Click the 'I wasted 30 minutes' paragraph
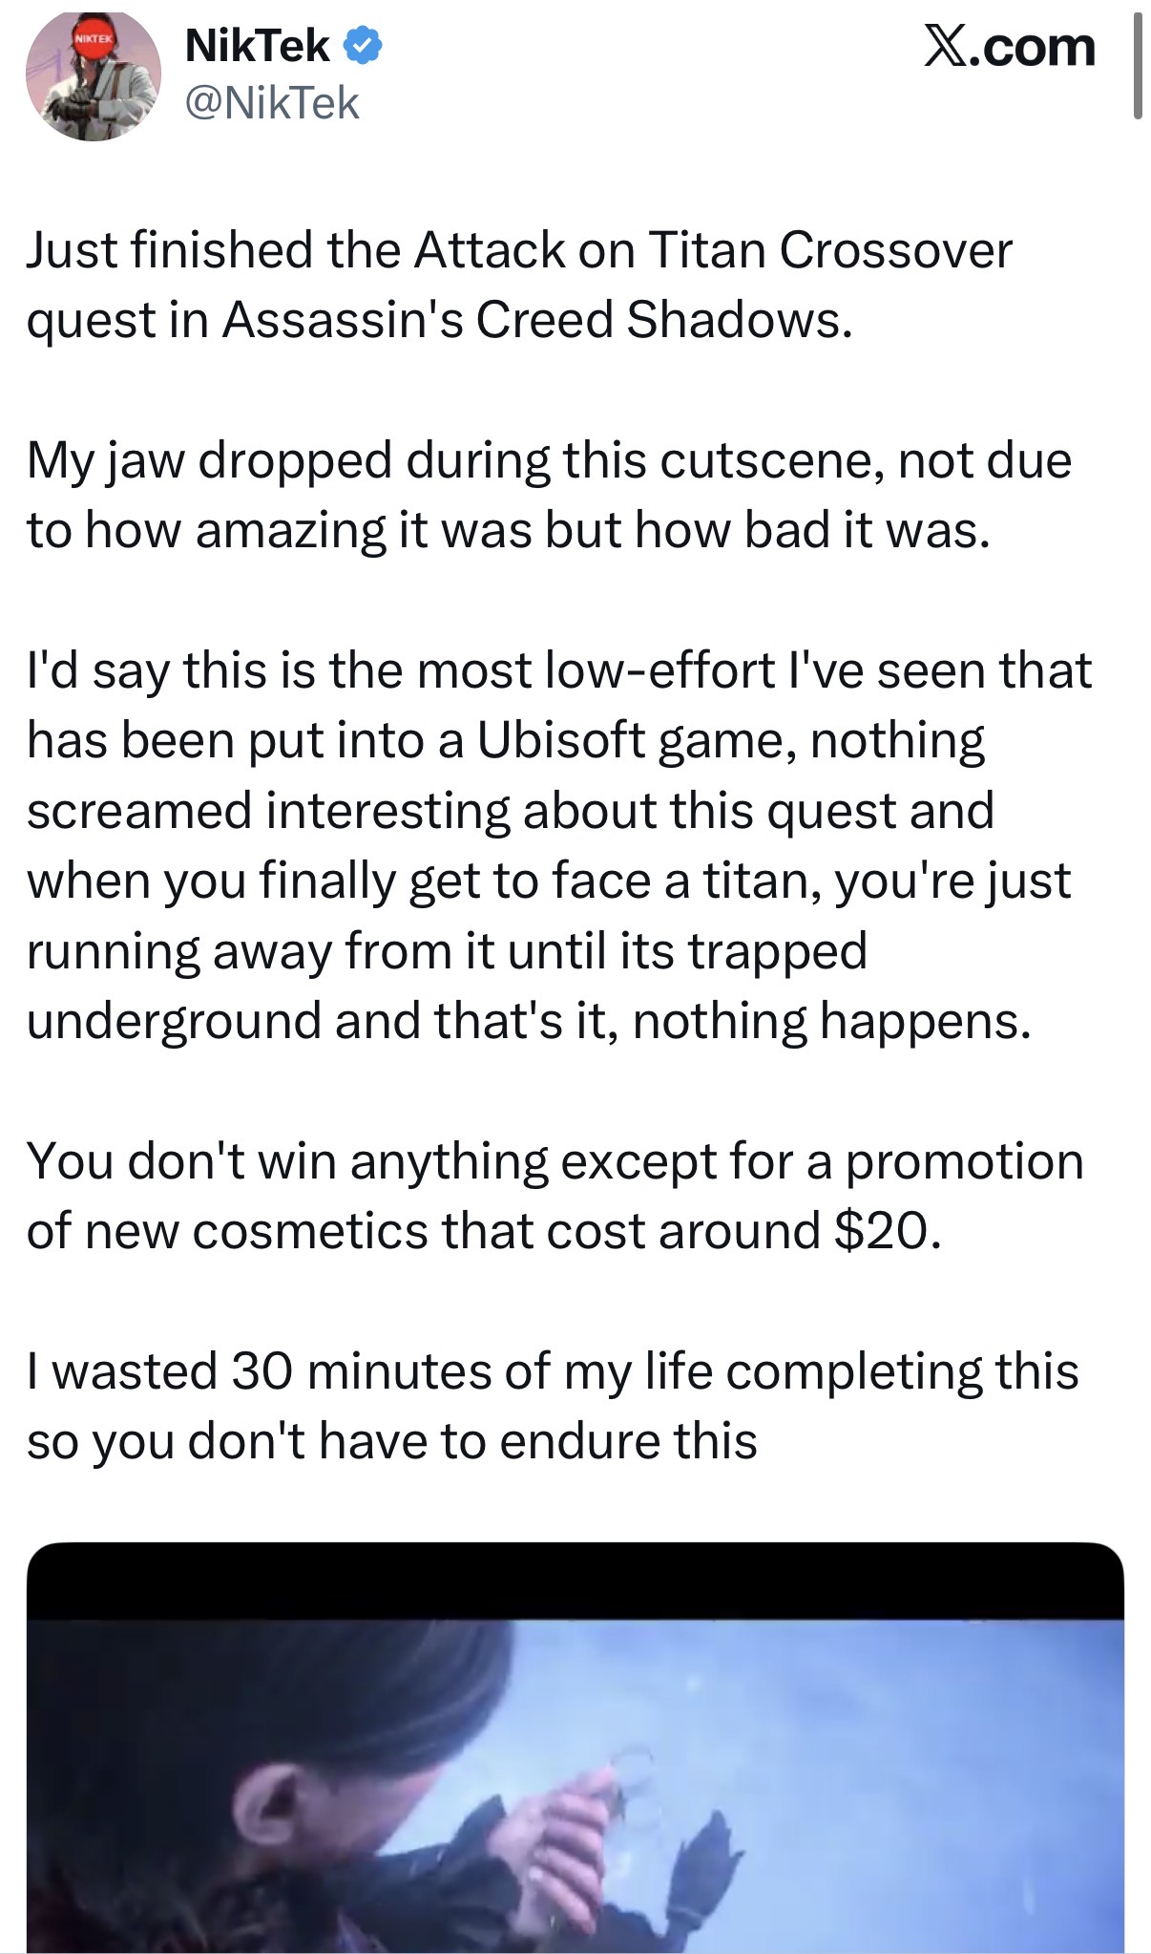This screenshot has height=1954, width=1151. coord(553,1406)
